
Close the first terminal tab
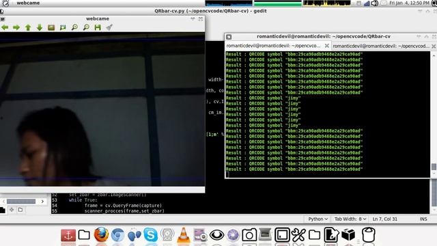coord(327,46)
